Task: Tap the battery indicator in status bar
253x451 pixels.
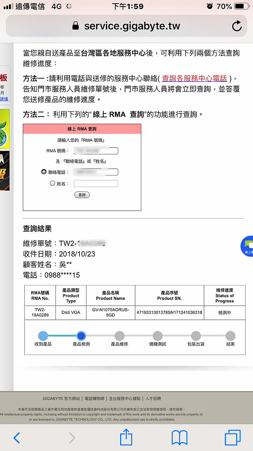Action: point(241,6)
